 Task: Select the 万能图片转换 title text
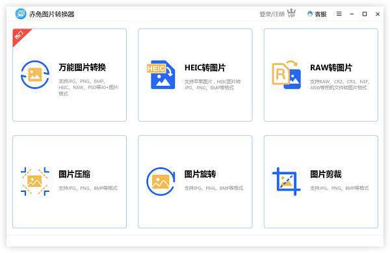tap(83, 67)
